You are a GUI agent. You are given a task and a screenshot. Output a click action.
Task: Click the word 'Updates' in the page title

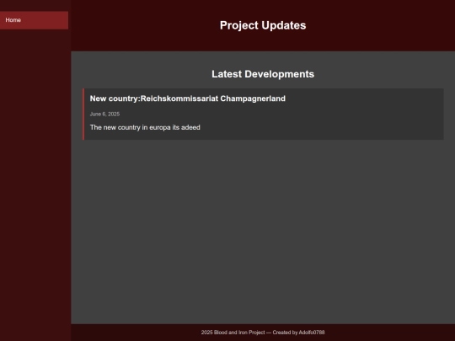[x=284, y=25]
